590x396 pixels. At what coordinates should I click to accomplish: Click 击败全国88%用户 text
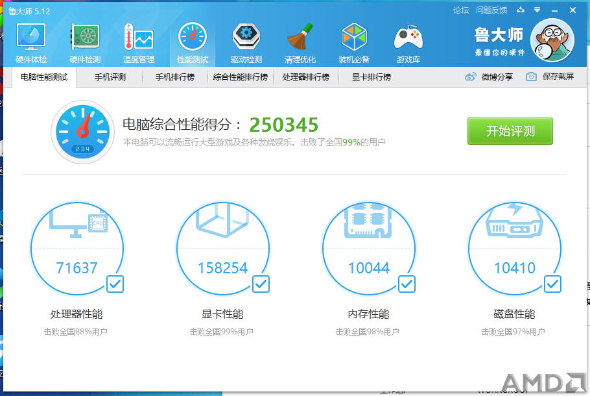tap(76, 332)
